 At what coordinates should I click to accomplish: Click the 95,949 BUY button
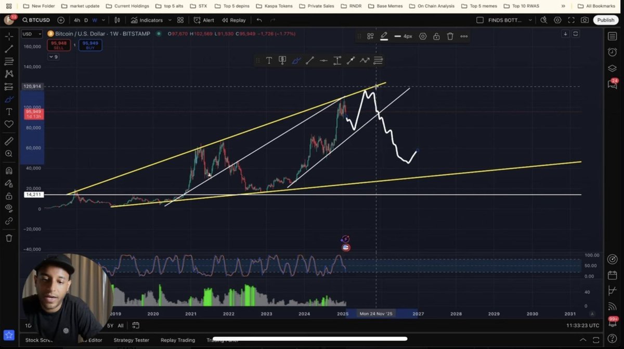90,45
